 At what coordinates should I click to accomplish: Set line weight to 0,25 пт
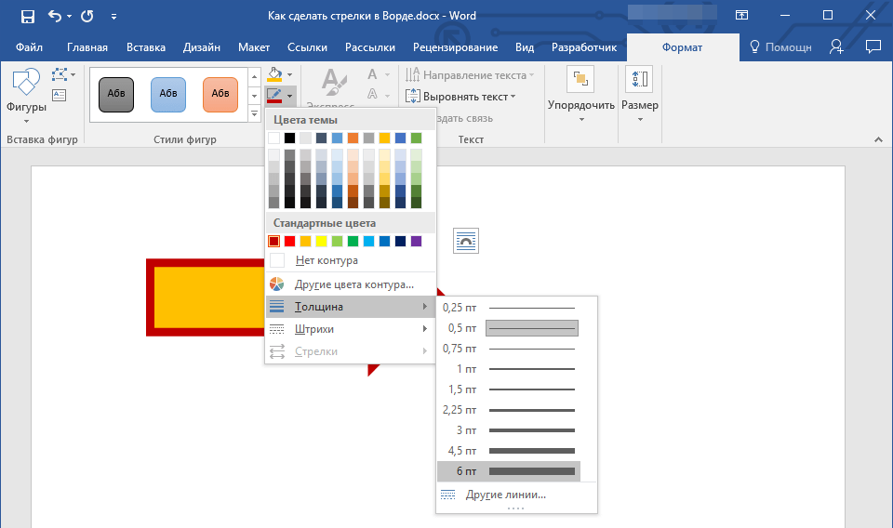[x=509, y=308]
